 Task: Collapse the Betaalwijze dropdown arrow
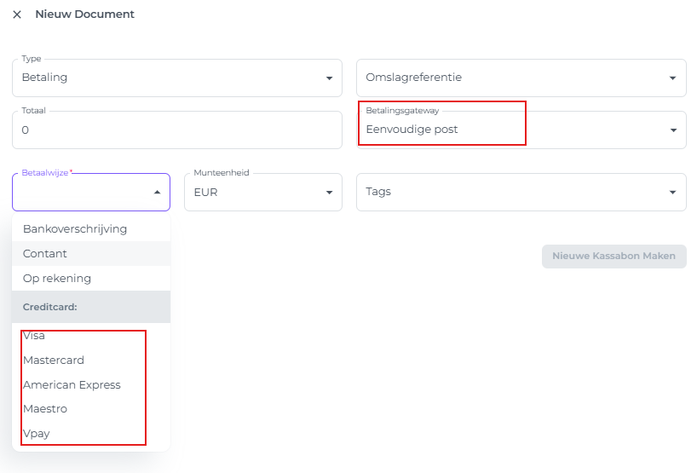coord(157,193)
